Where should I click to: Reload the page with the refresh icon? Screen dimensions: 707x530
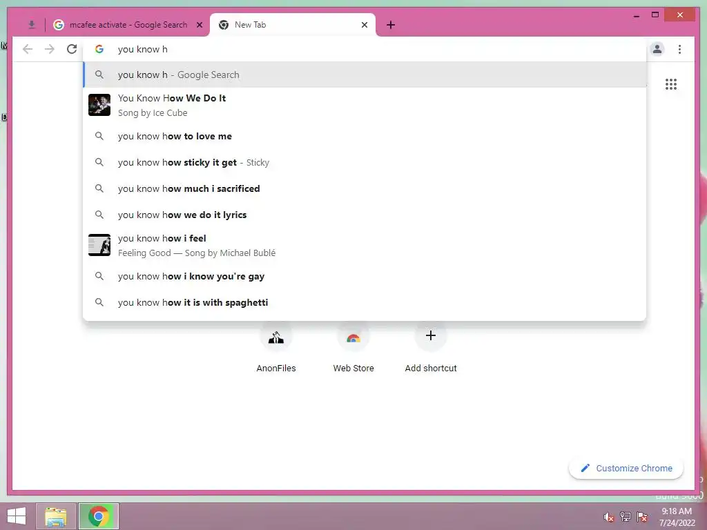click(x=72, y=49)
